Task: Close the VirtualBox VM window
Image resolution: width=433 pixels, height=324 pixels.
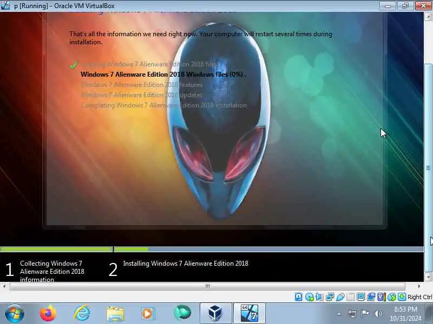Action: click(423, 6)
